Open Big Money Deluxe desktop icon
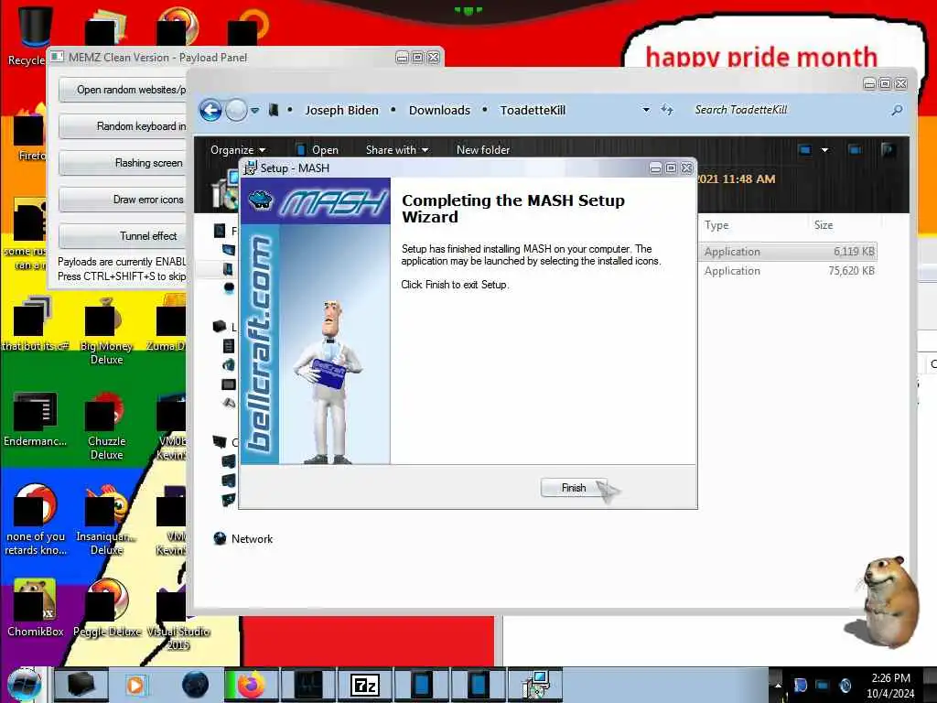Screen dimensions: 937x703 (x=106, y=331)
